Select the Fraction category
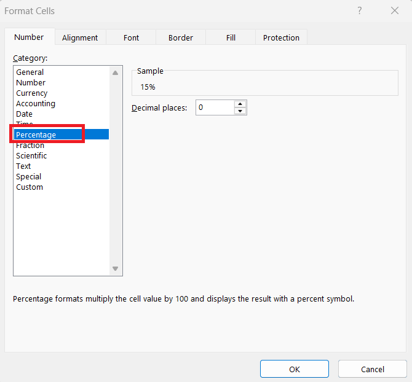The width and height of the screenshot is (412, 382). (61, 145)
